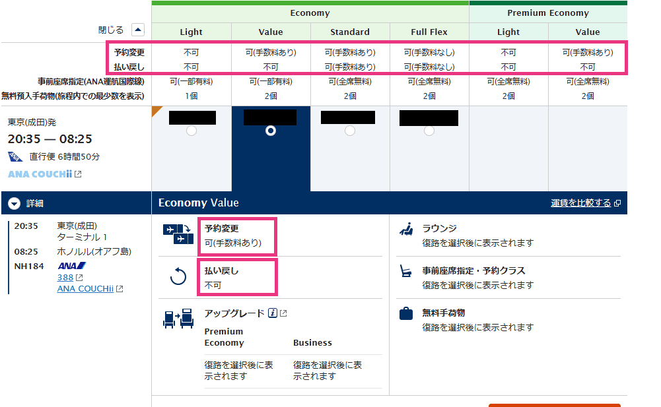The height and width of the screenshot is (407, 661).
Task: Click the seat upgrade icon
Action: (x=178, y=319)
